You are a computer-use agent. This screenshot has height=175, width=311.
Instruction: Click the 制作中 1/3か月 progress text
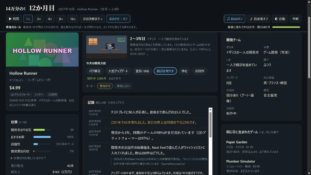click(97, 78)
